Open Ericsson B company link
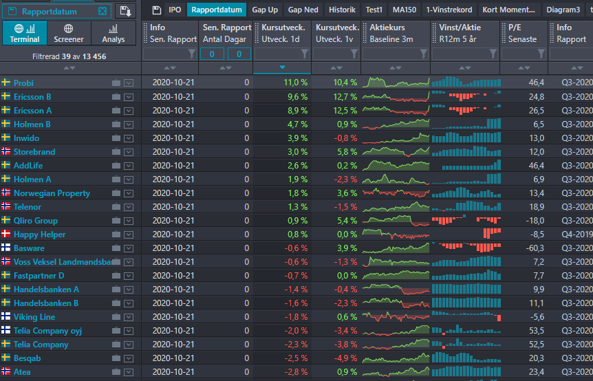593x381 pixels. tap(32, 97)
